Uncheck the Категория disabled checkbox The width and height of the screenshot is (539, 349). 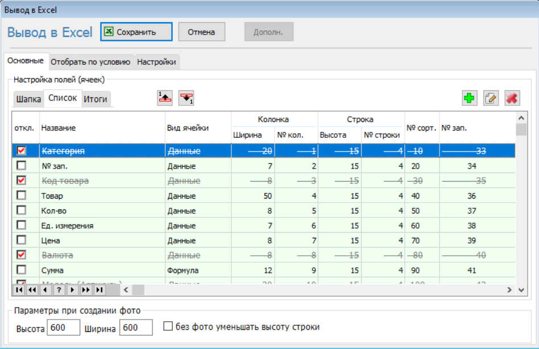[x=22, y=151]
